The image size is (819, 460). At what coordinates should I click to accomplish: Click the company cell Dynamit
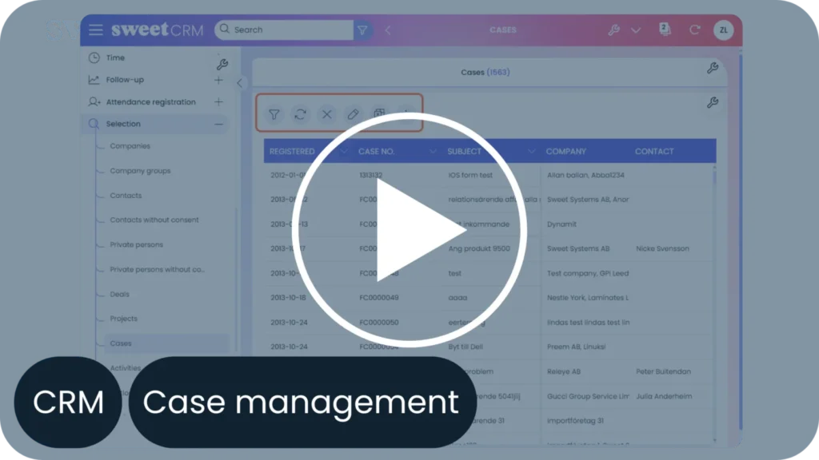click(x=562, y=224)
